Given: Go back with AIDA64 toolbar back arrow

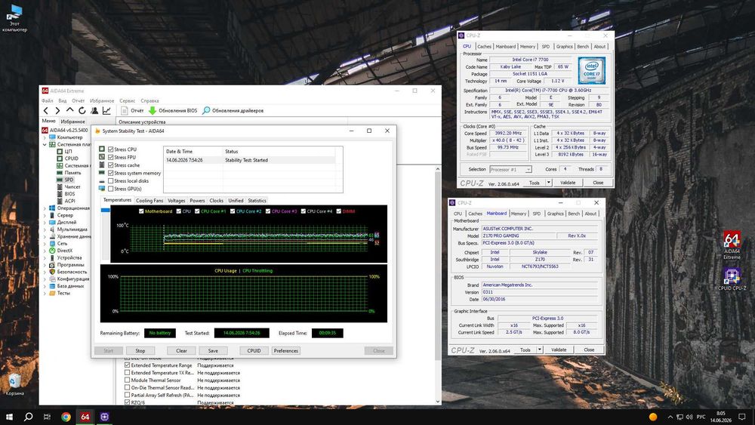Looking at the screenshot, I should pyautogui.click(x=46, y=111).
